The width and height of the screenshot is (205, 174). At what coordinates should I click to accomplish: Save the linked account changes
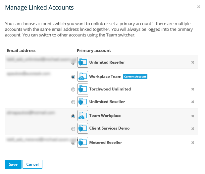pyautogui.click(x=13, y=164)
